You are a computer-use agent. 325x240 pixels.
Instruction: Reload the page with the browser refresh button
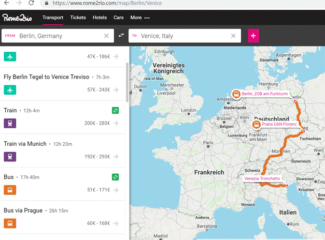[32, 3]
